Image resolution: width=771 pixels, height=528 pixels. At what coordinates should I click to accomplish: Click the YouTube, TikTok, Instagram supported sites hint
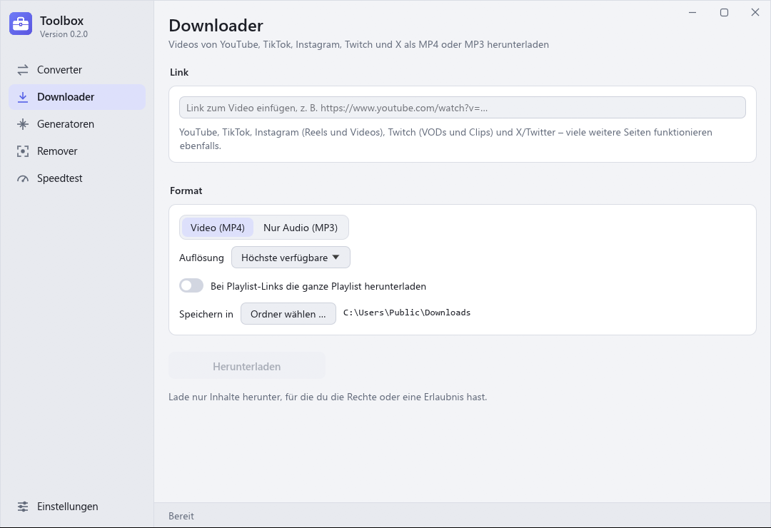[445, 138]
